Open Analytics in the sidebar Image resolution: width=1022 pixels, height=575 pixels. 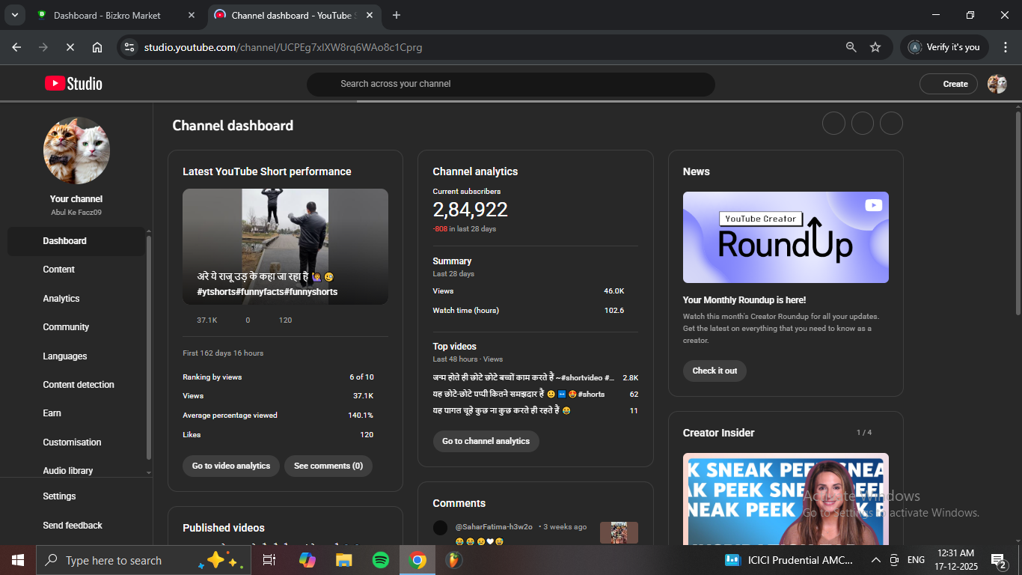point(61,299)
